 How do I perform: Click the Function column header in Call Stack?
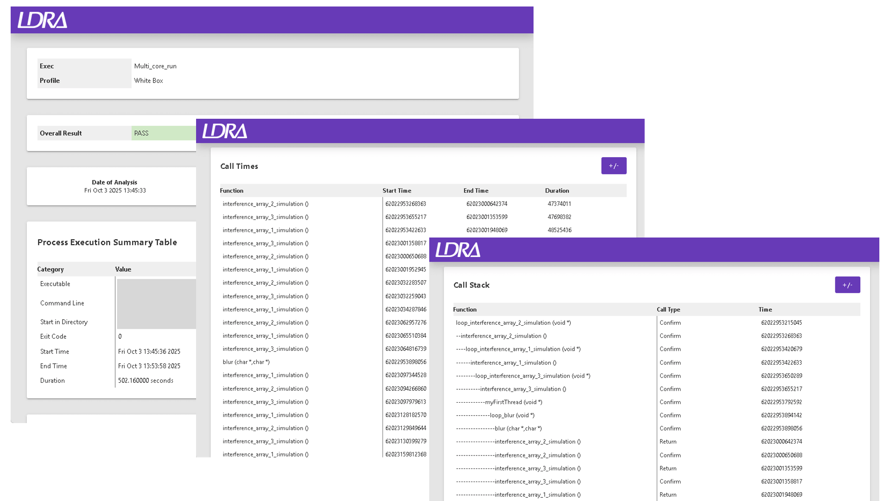pyautogui.click(x=465, y=309)
